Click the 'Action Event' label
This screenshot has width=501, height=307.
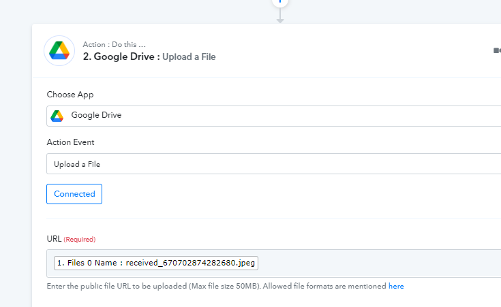click(x=70, y=142)
